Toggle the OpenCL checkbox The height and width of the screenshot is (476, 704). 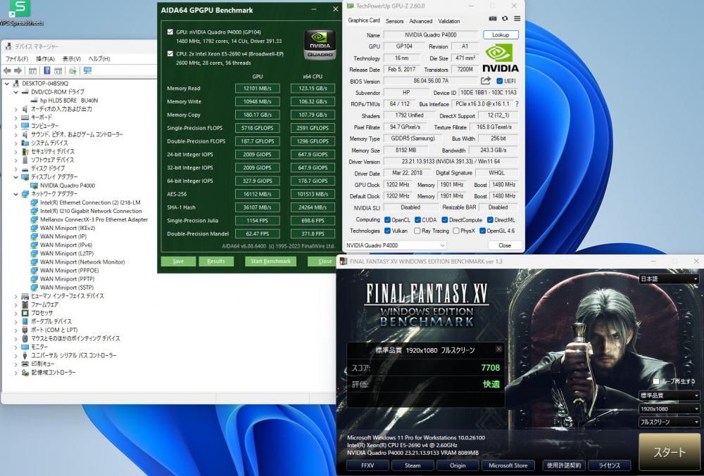click(387, 220)
